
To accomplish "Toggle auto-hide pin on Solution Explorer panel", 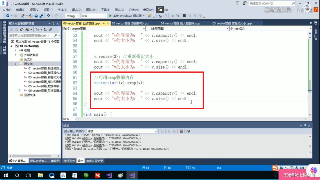I will pos(53,23).
